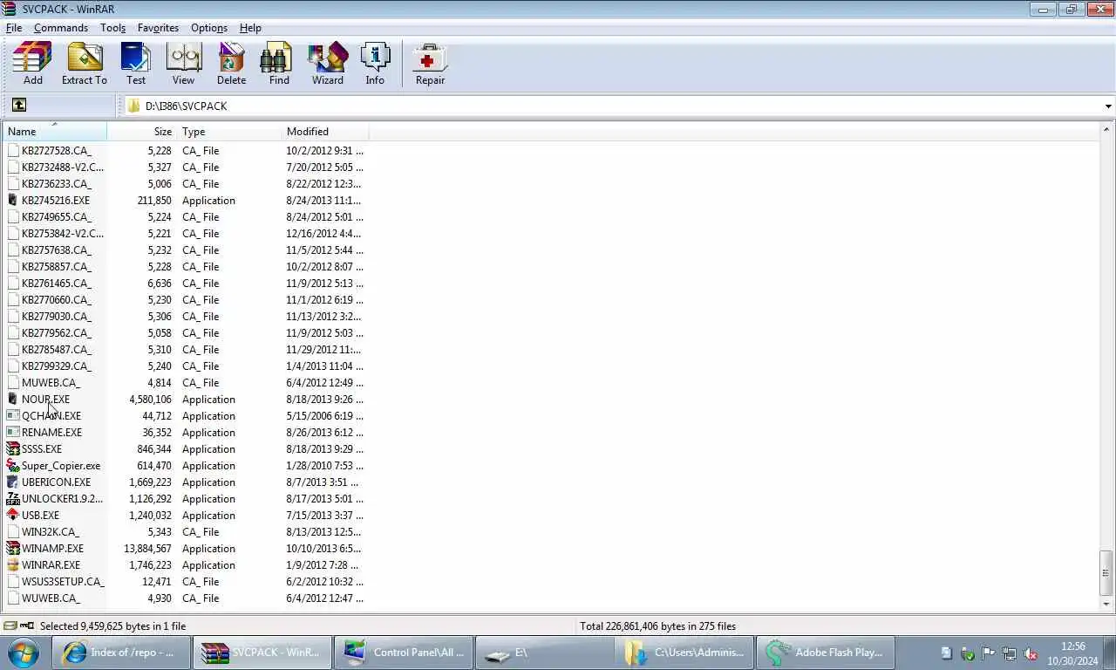This screenshot has height=670, width=1116.
Task: Click the network tray icon
Action: 1009,653
